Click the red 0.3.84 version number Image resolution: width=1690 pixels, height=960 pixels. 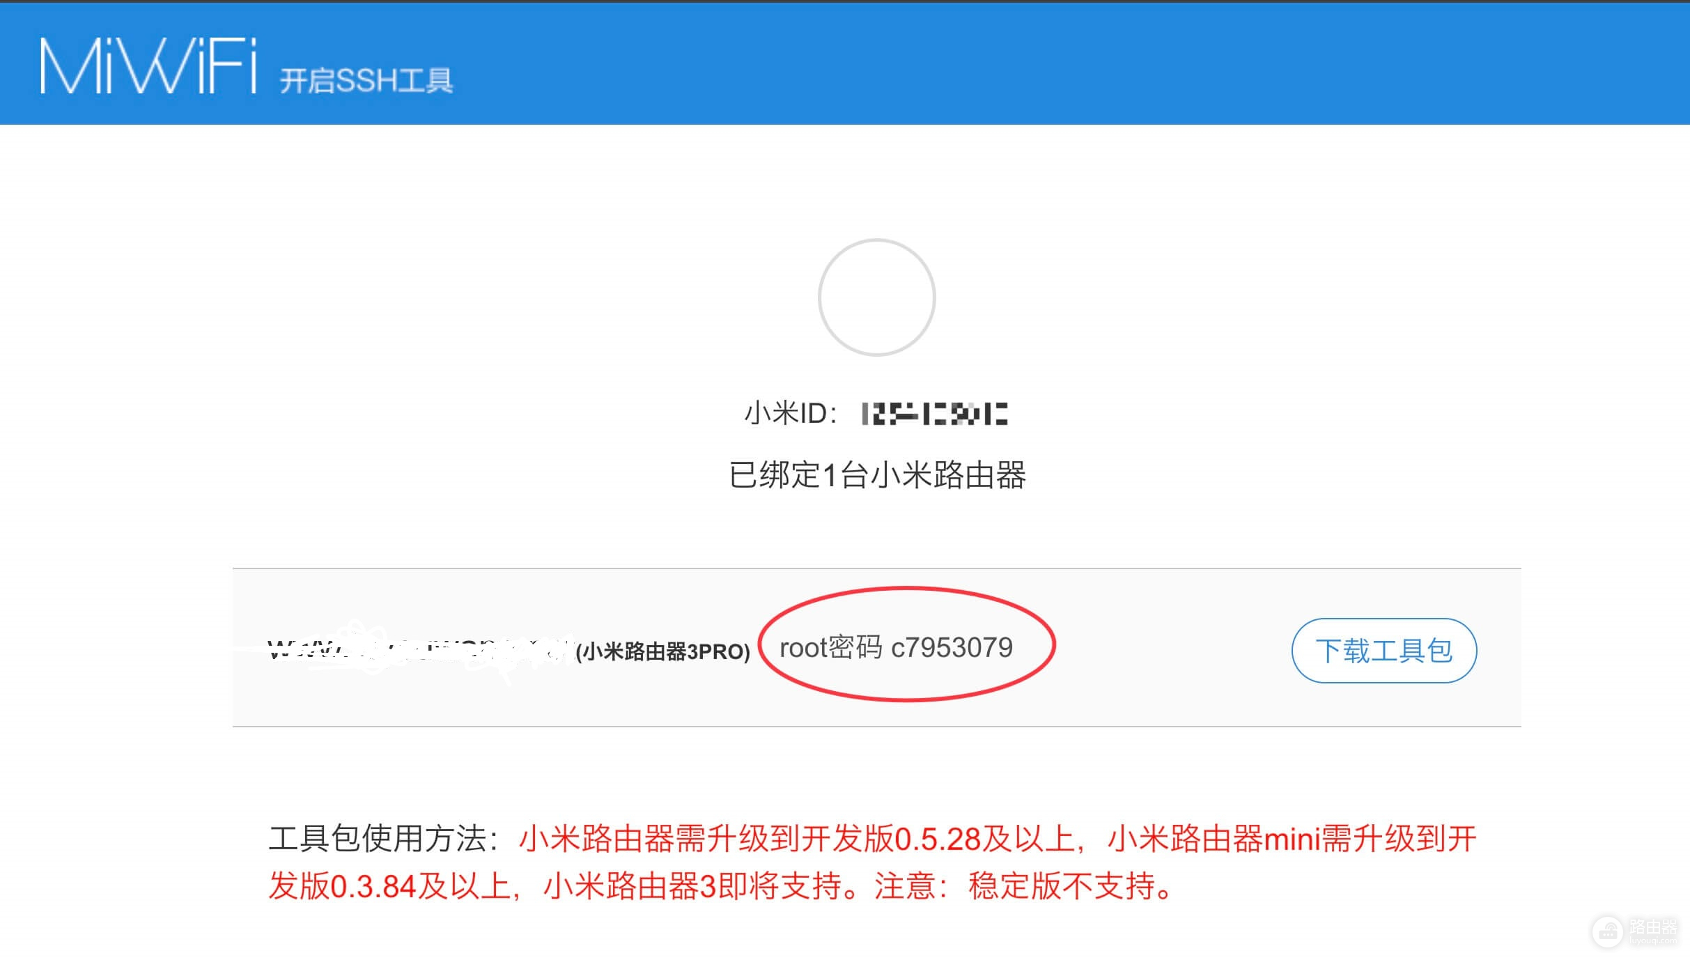[373, 887]
